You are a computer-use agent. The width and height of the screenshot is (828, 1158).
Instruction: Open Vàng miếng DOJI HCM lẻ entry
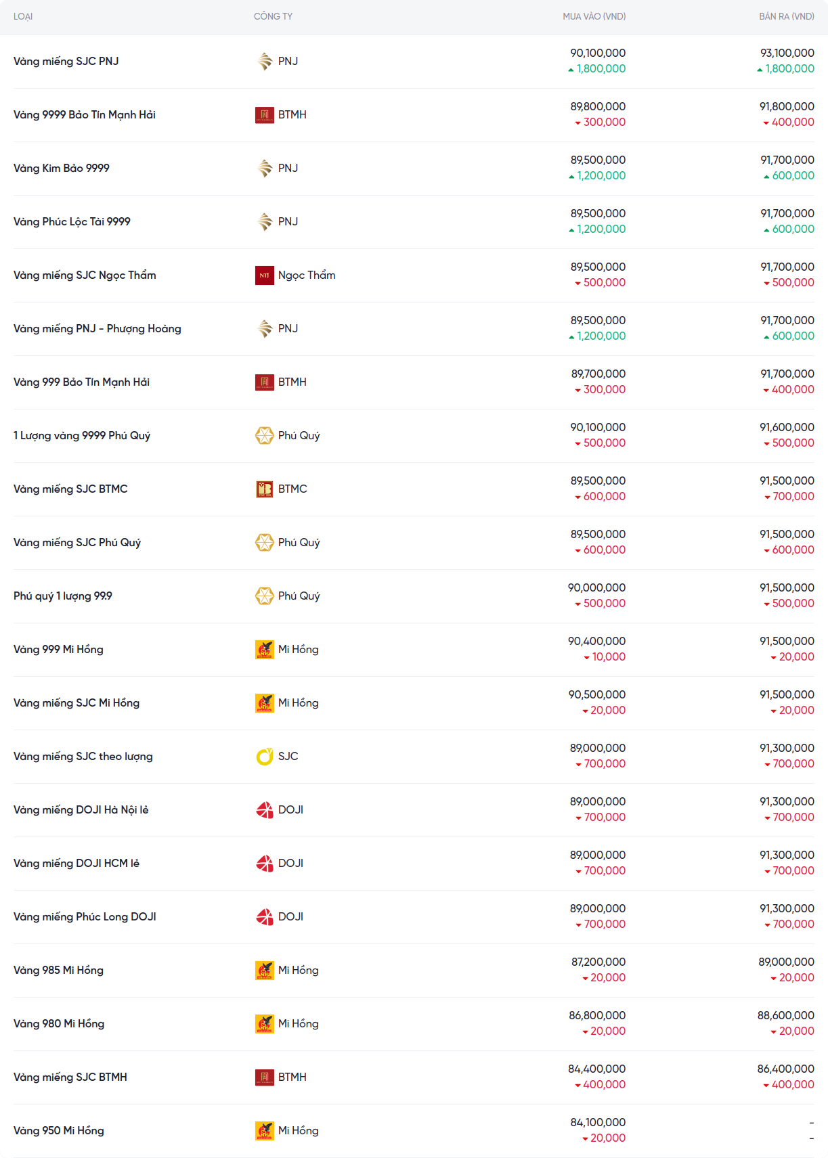point(77,864)
